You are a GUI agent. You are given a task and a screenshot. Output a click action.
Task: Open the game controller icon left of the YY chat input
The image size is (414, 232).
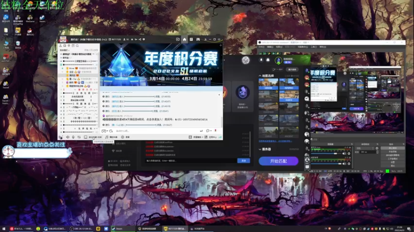(104, 131)
